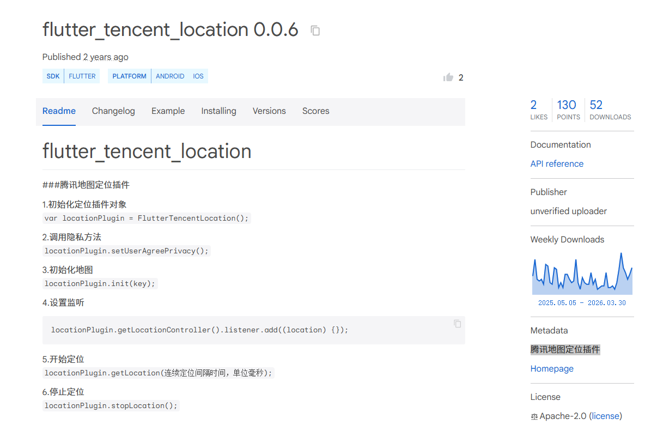Screen dimensions: 657x425
Task: Click the setUserAgreePrivacy() code snippet
Action: [x=126, y=251]
